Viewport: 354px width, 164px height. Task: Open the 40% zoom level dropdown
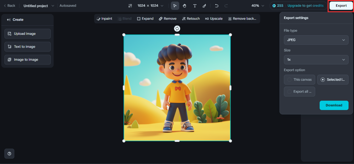[x=257, y=6]
